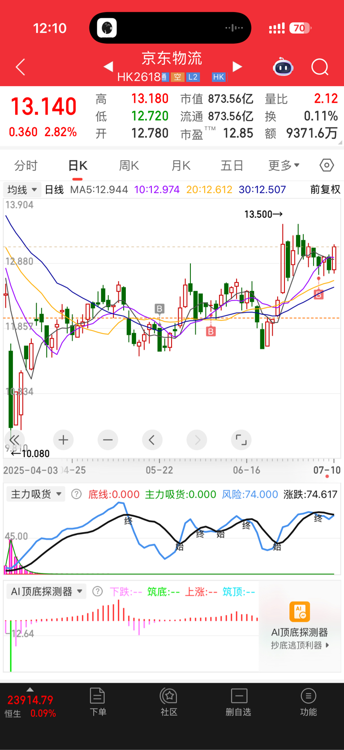Tap 抄底逃顶利器 link
Image resolution: width=344 pixels, height=750 pixels.
[x=300, y=645]
